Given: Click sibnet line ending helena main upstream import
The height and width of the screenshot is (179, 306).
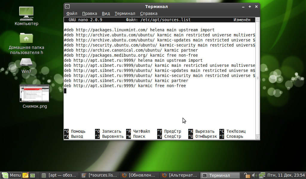Looking at the screenshot, I should [133, 60].
